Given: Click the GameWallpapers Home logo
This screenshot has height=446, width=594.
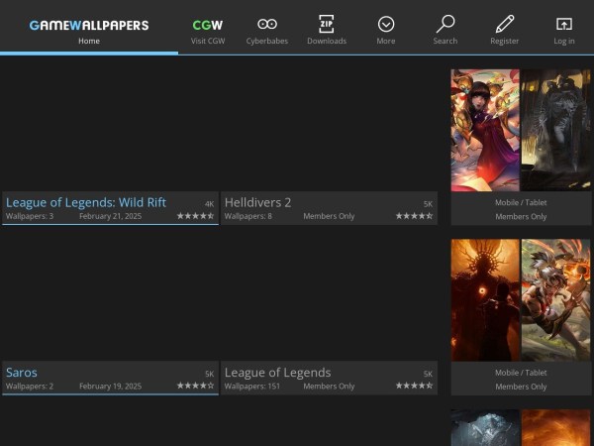Looking at the screenshot, I should click(89, 25).
